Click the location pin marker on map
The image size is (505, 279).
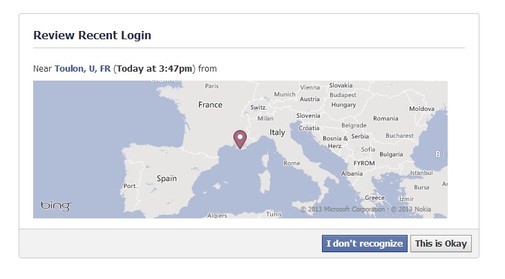click(240, 139)
